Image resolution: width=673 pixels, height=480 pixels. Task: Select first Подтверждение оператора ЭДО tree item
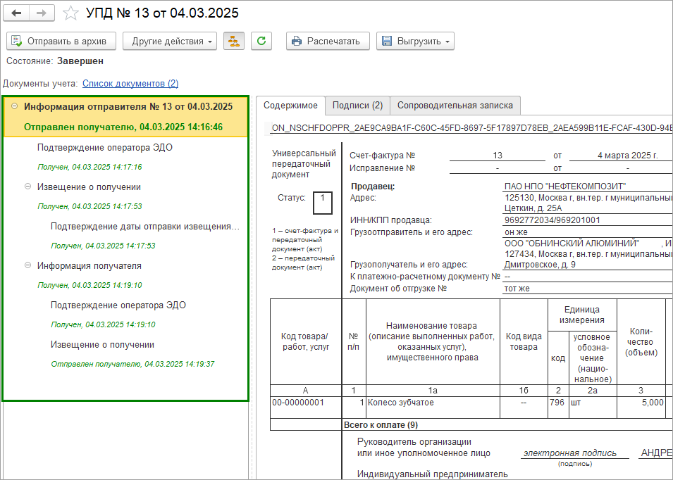click(x=104, y=147)
